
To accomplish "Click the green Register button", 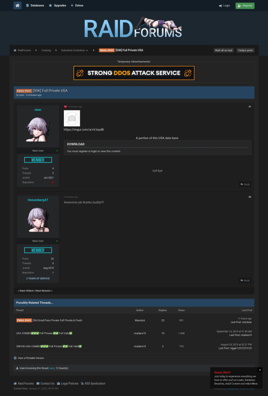I will coord(245,5).
